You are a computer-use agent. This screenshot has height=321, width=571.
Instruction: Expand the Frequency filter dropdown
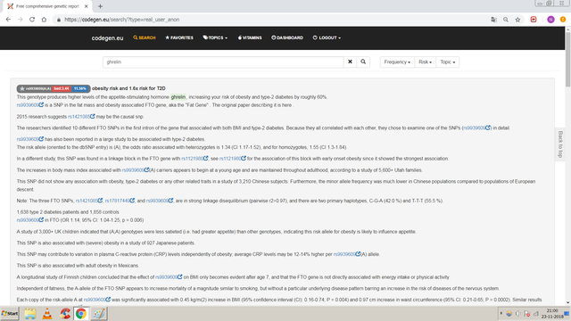pos(397,62)
